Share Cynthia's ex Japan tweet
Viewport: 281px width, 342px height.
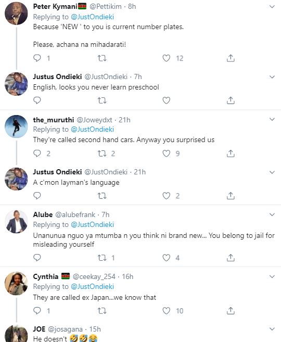coord(231,310)
